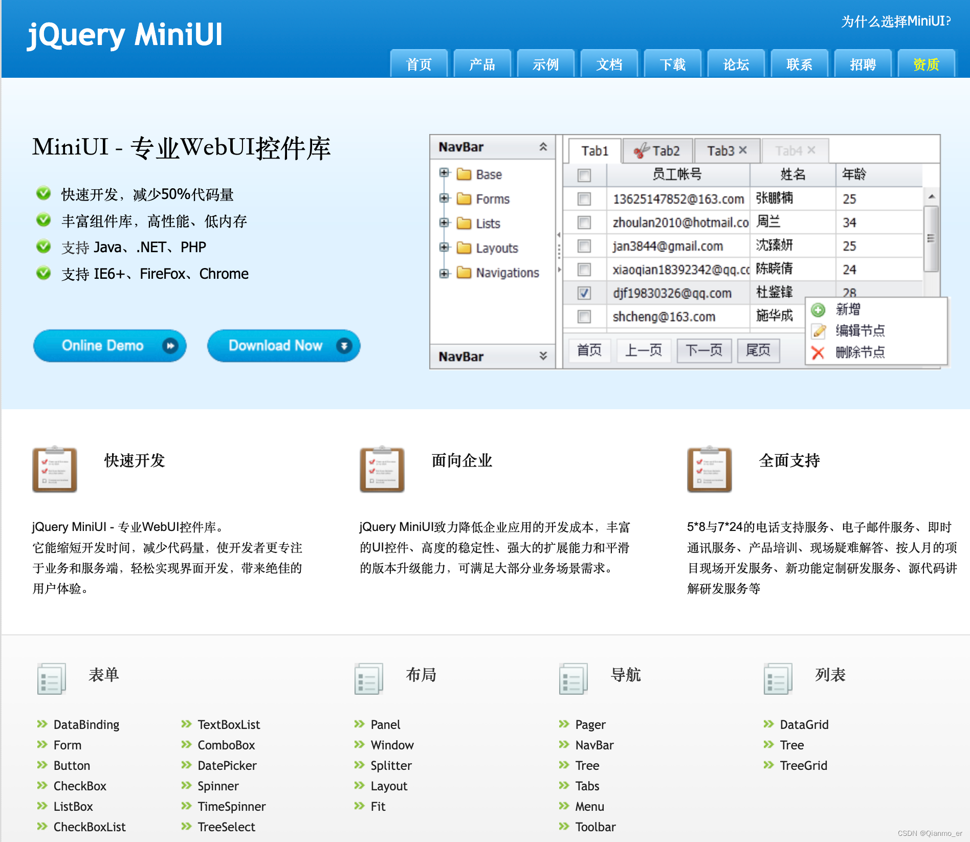Click the 为什么选择MiniUI? link

click(x=896, y=21)
